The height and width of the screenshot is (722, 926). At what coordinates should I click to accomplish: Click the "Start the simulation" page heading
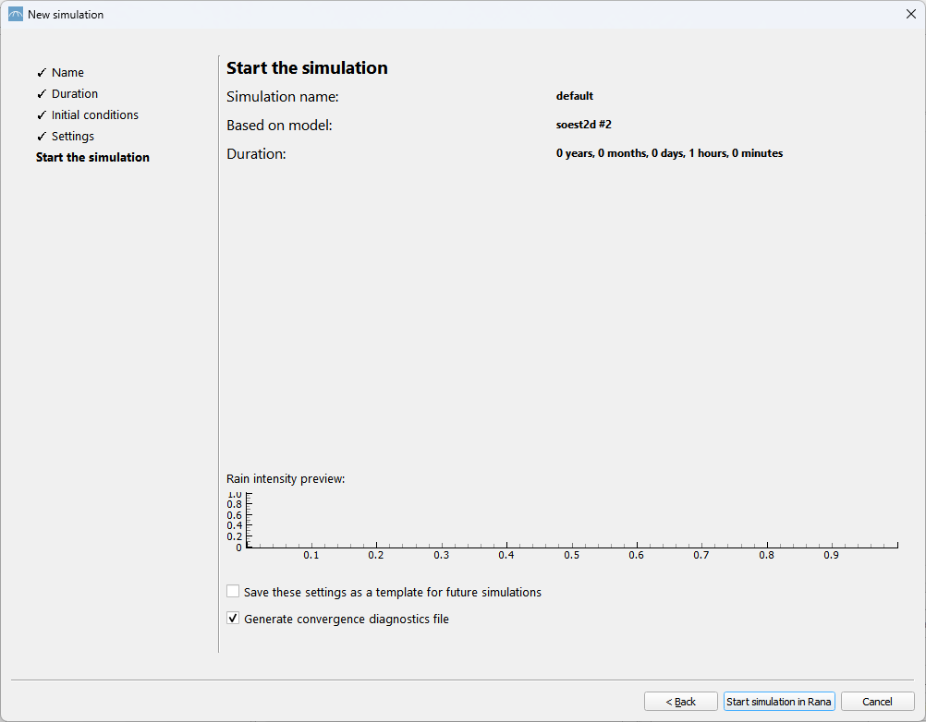click(307, 68)
